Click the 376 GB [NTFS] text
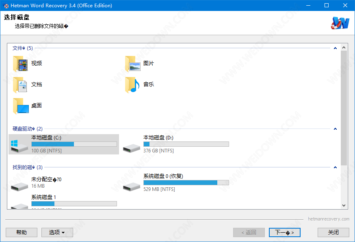Viewport: 355px width, 242px height. tap(158, 151)
